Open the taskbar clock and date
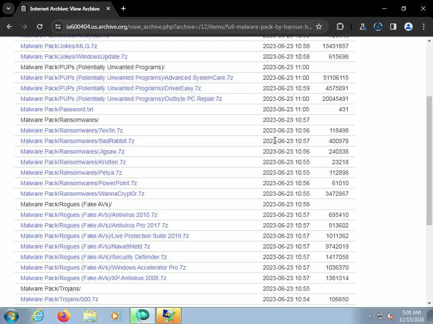Viewport: 433px width, 324px height. click(x=411, y=316)
